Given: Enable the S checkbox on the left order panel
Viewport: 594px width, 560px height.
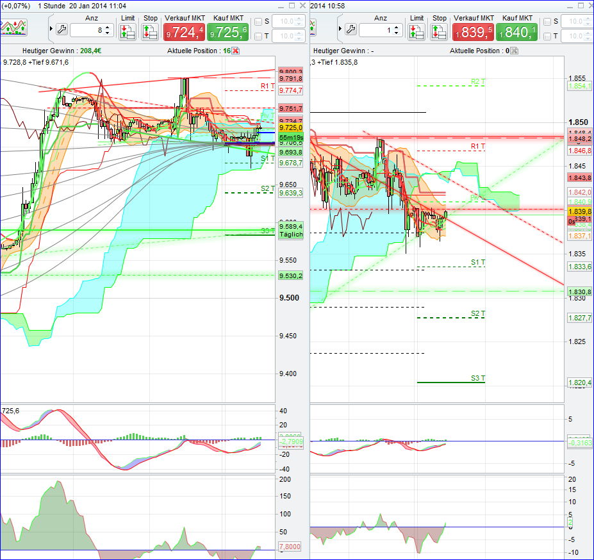Looking at the screenshot, I should pyautogui.click(x=258, y=21).
